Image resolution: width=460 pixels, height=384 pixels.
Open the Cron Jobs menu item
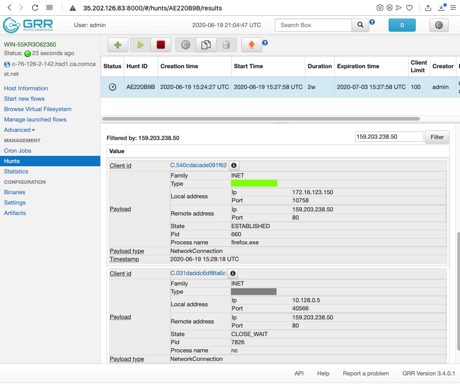[18, 151]
